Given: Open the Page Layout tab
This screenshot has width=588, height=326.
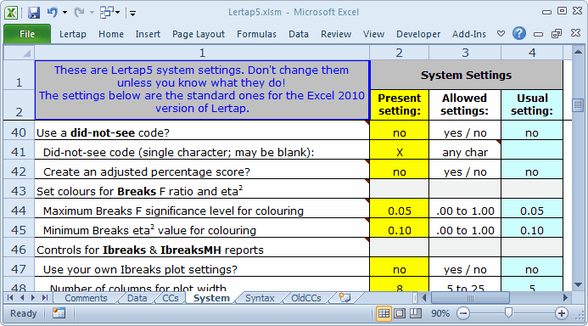Looking at the screenshot, I should point(199,34).
